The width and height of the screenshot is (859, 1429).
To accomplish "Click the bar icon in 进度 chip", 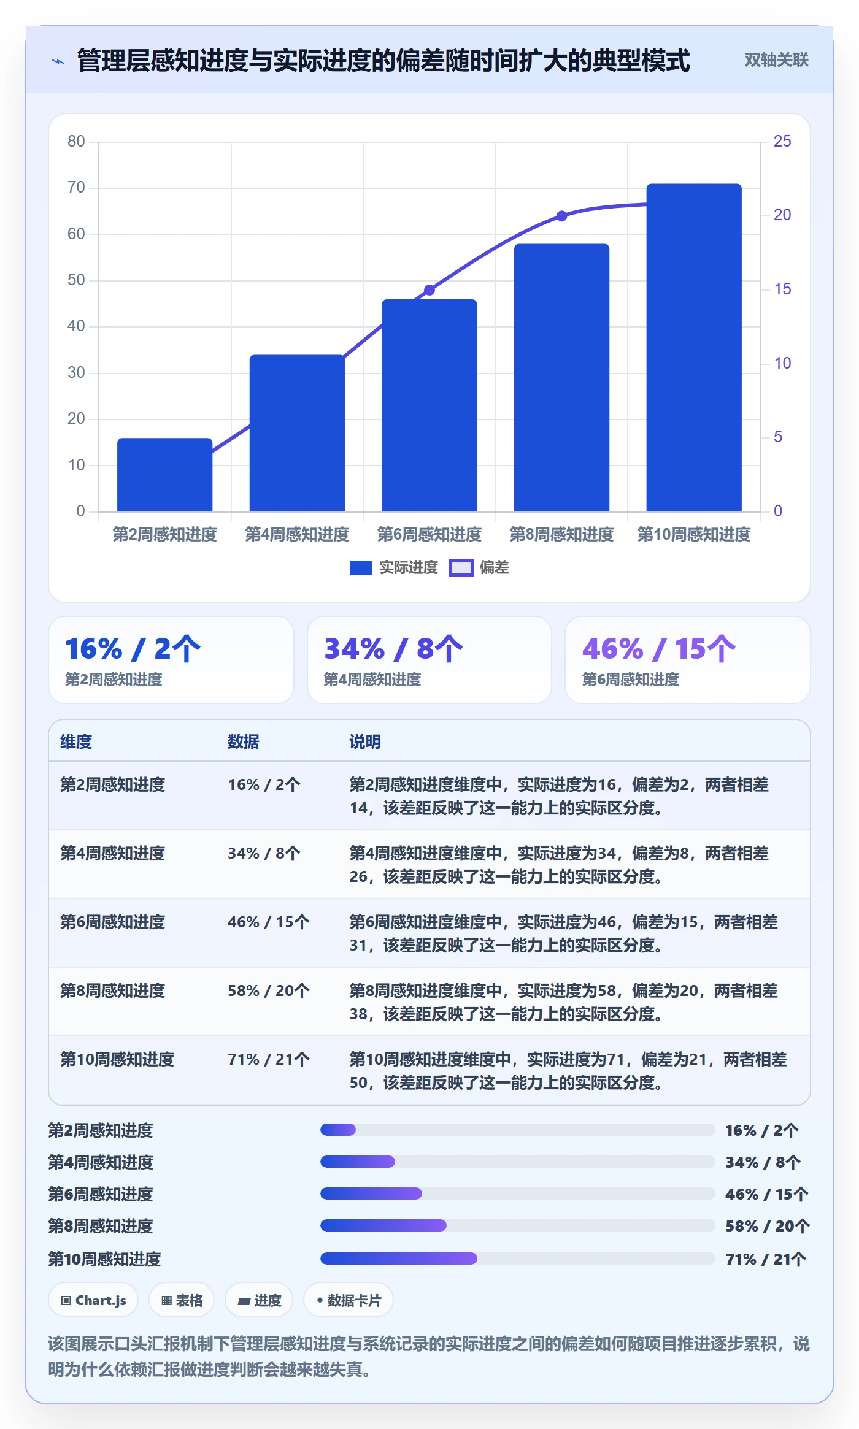I will [x=244, y=1301].
